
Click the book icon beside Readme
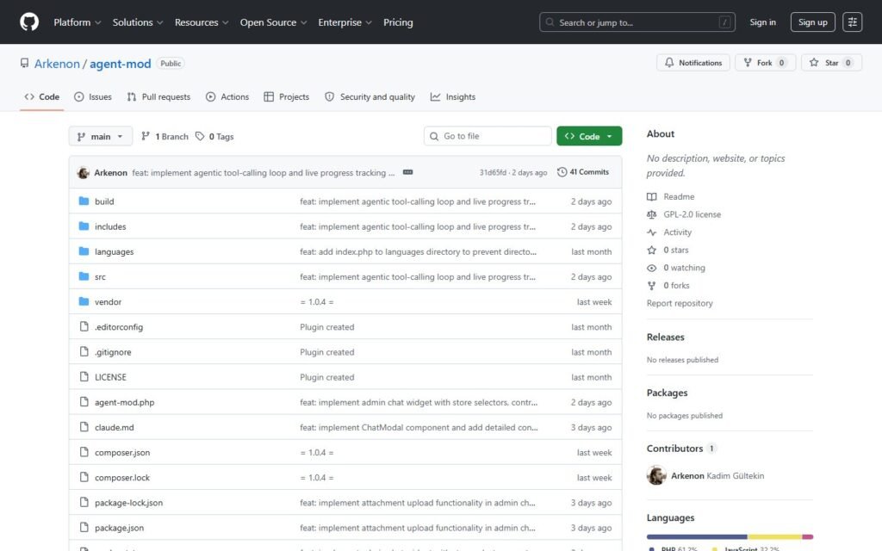coord(651,197)
